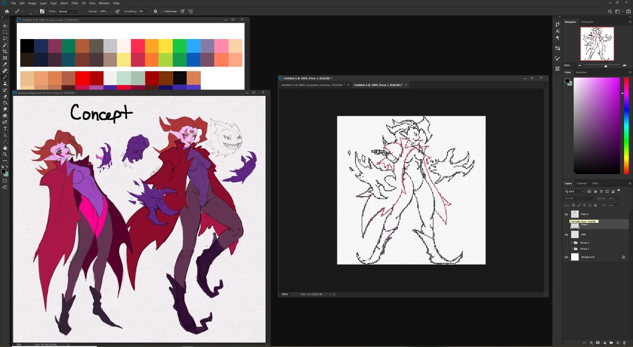Toggle lock transparent pixels in Layers panel

573,205
